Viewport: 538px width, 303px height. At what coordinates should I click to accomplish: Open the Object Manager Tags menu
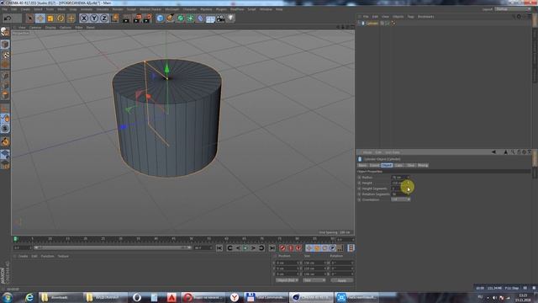click(x=411, y=17)
